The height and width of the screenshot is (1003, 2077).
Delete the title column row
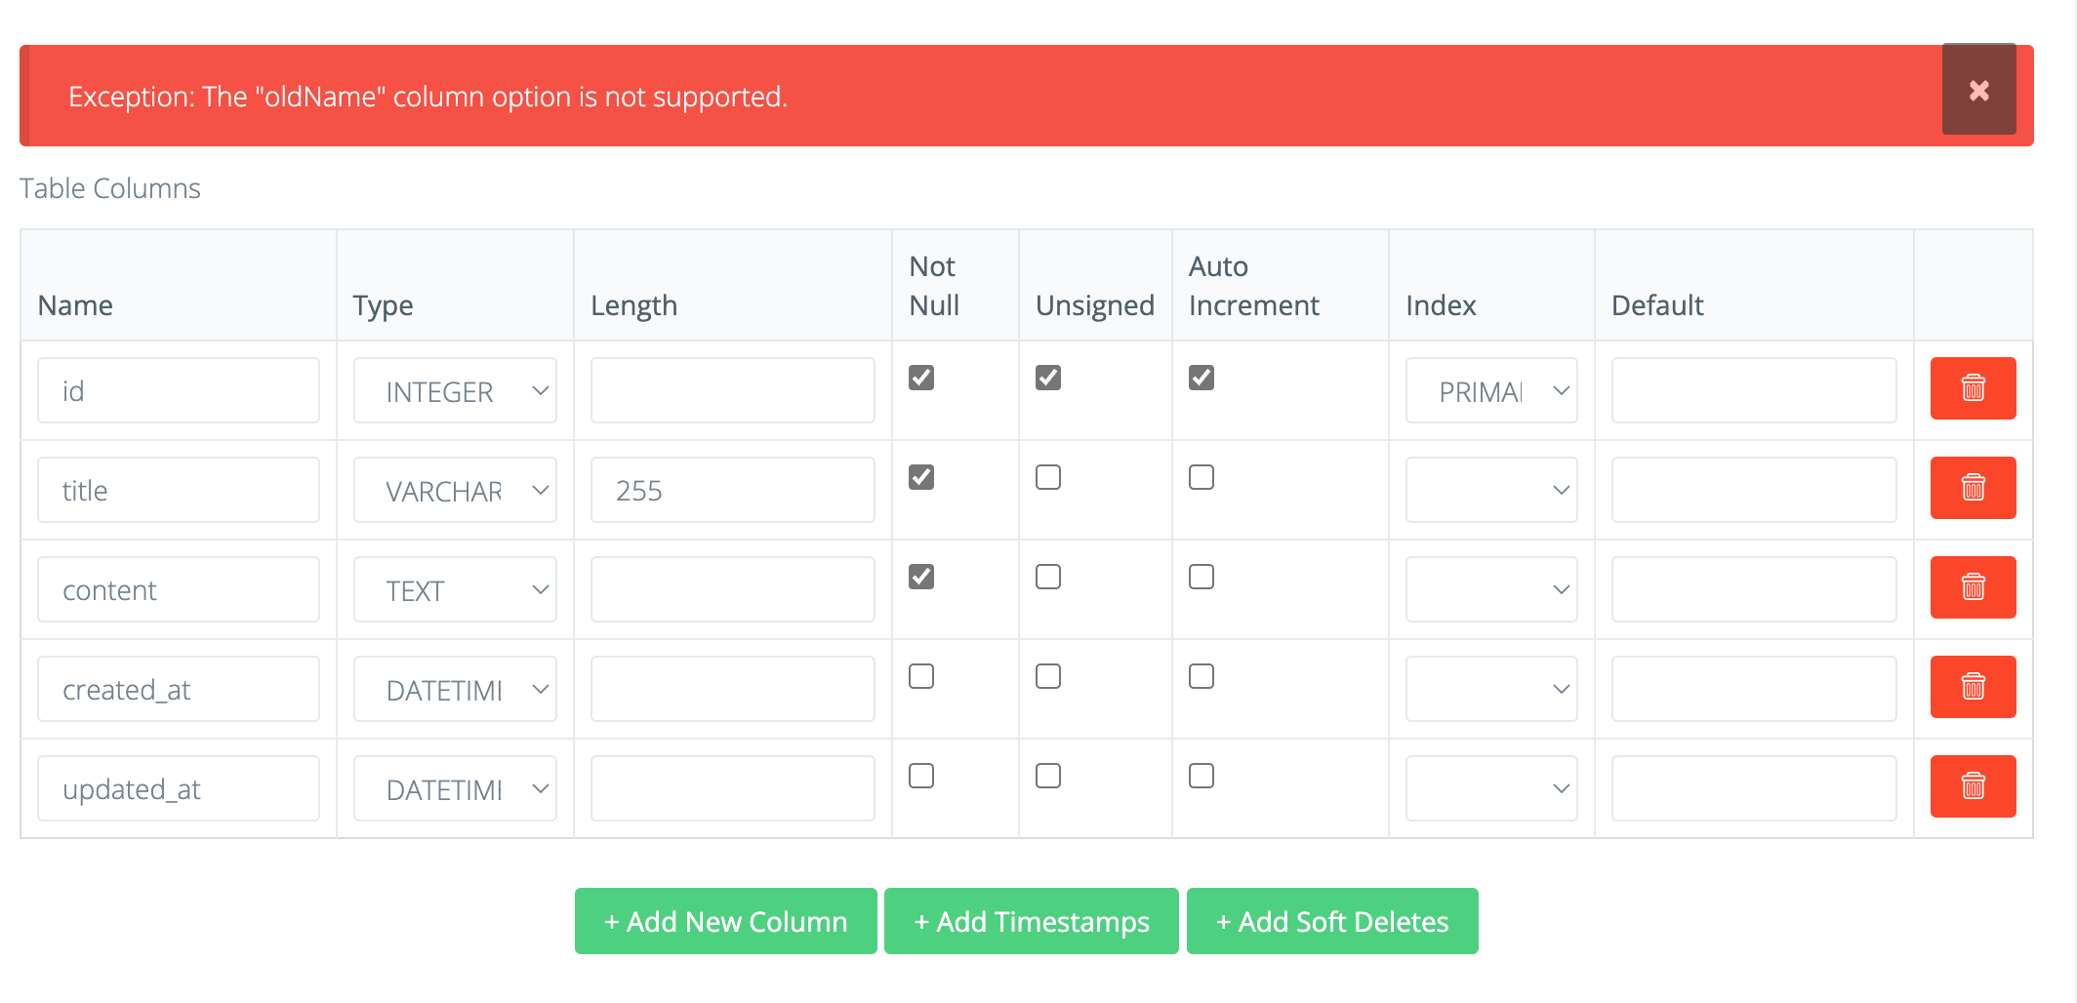[1973, 488]
